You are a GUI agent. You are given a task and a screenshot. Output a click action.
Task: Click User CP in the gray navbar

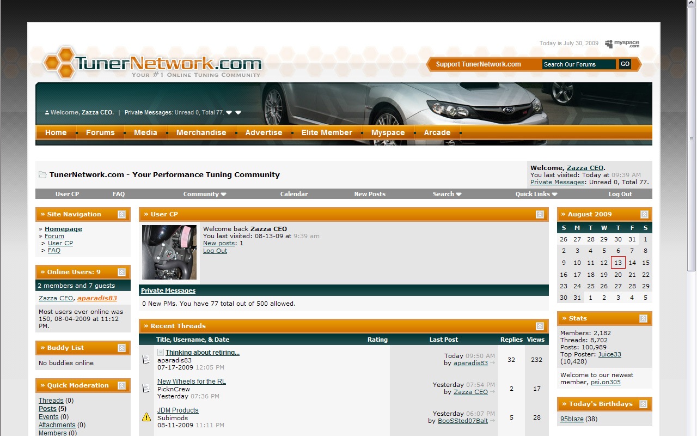68,194
